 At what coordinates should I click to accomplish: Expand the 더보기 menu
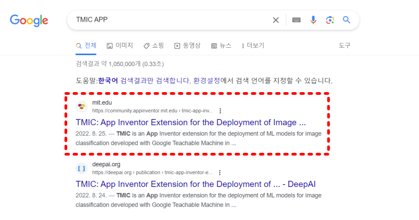pyautogui.click(x=253, y=46)
